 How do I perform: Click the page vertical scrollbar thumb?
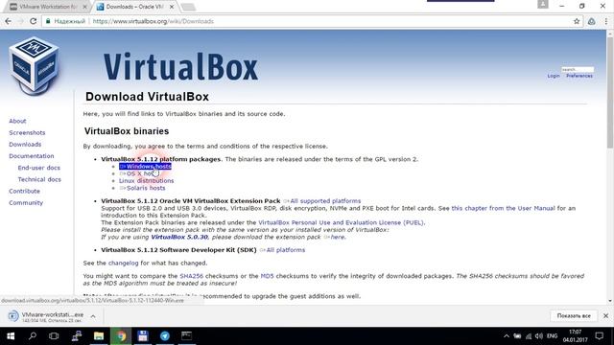(x=610, y=93)
